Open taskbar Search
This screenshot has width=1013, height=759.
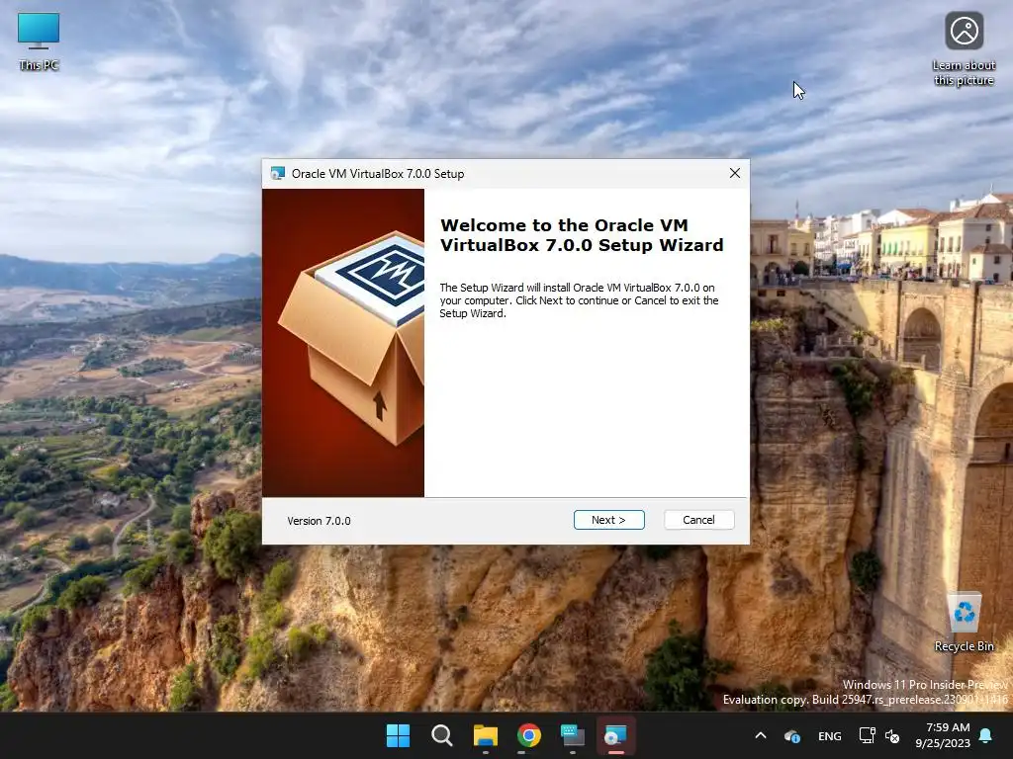pyautogui.click(x=442, y=735)
